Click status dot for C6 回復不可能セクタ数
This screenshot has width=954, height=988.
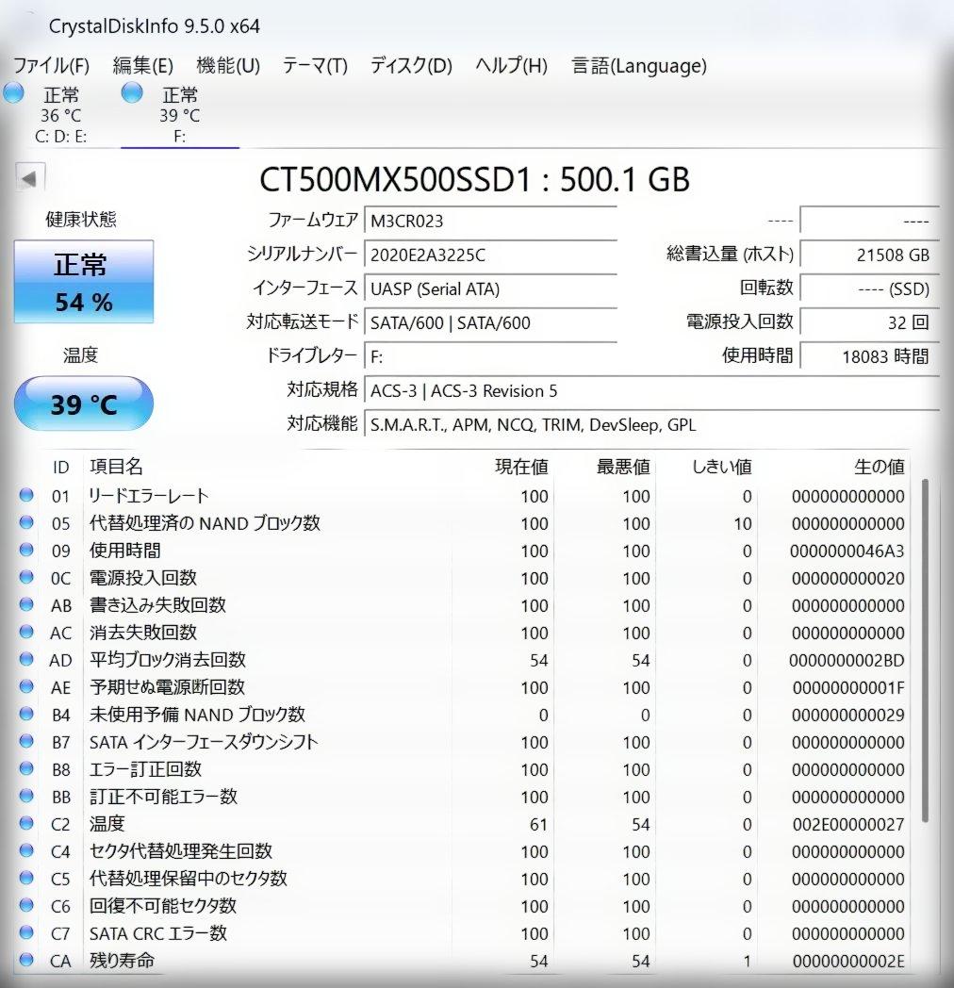click(26, 905)
